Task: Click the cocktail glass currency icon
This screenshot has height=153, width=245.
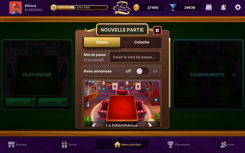Action: click(x=173, y=7)
